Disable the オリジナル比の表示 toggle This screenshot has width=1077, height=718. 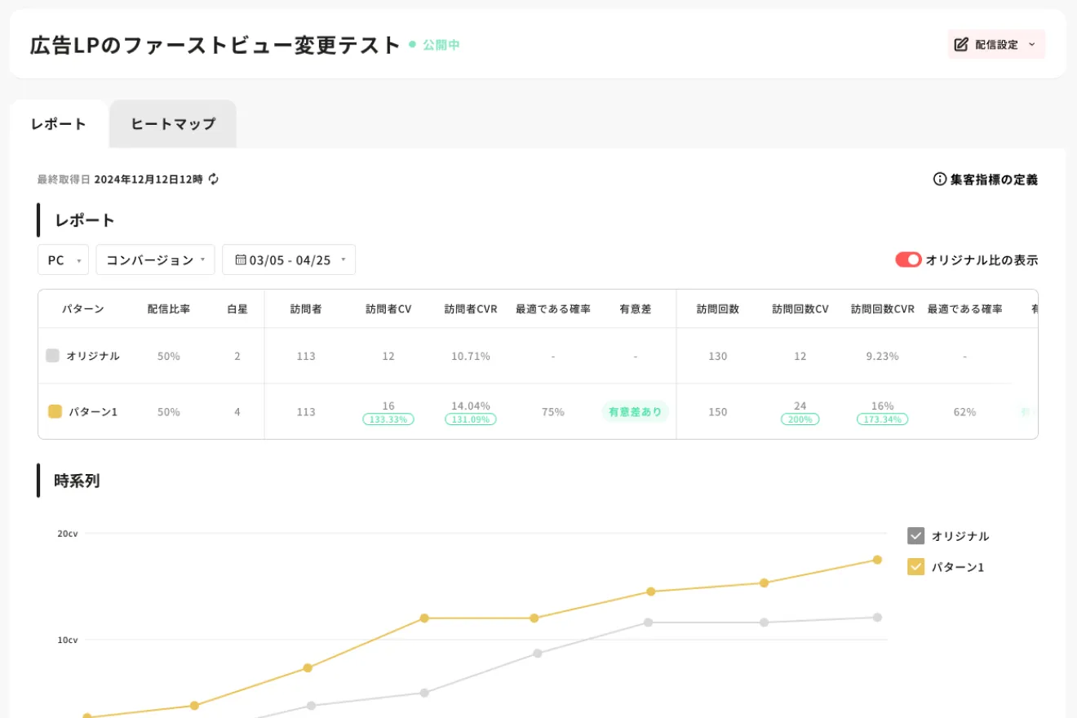908,259
